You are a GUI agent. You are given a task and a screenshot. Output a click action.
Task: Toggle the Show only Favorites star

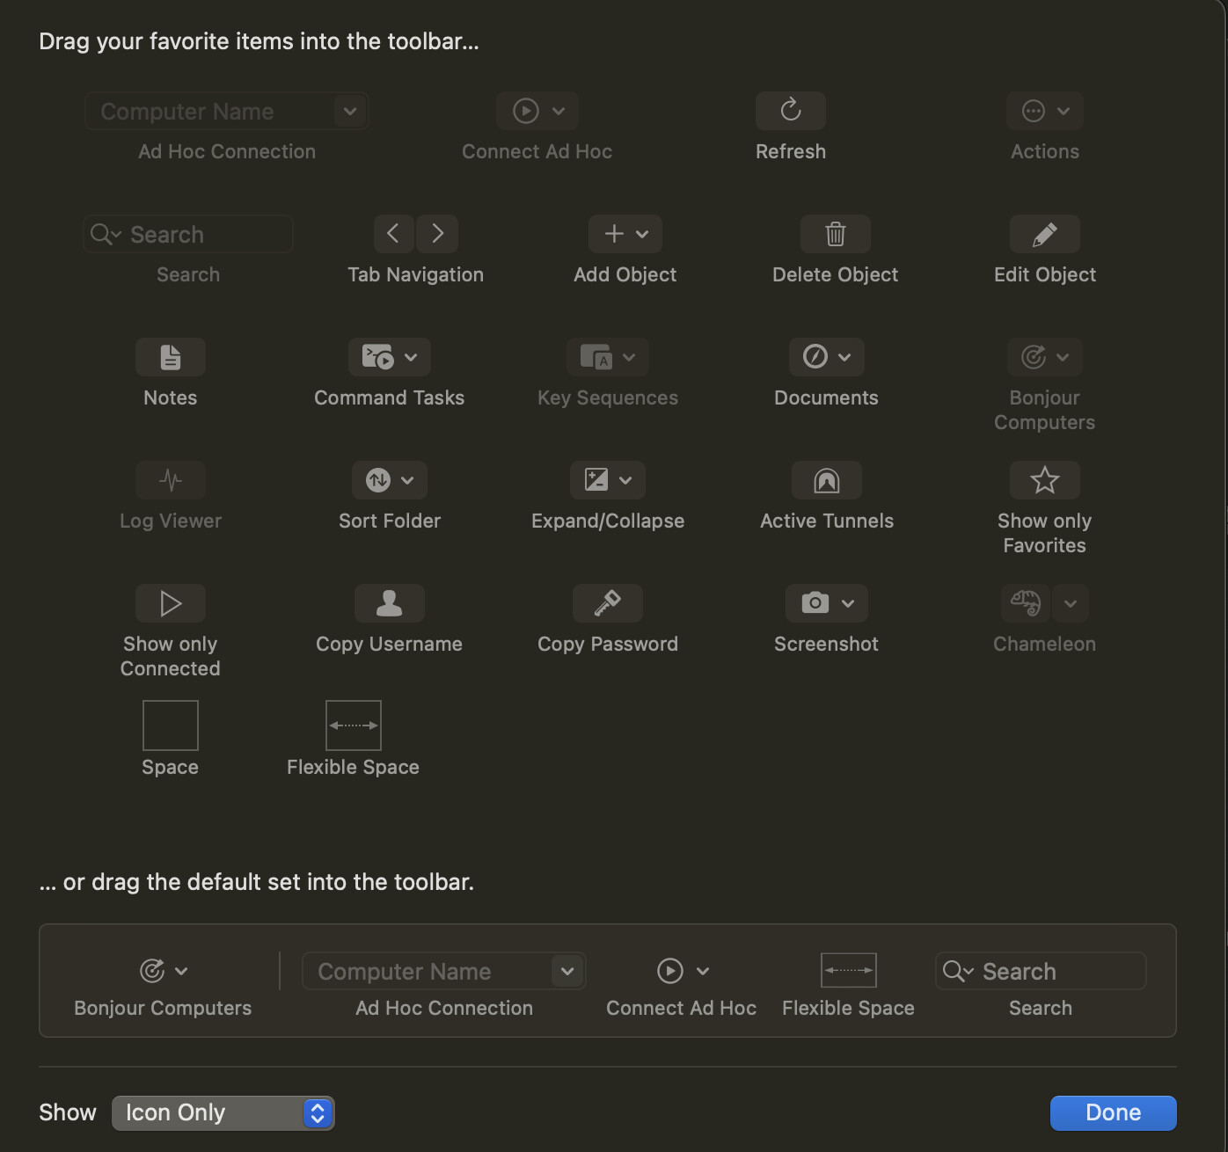[1044, 480]
